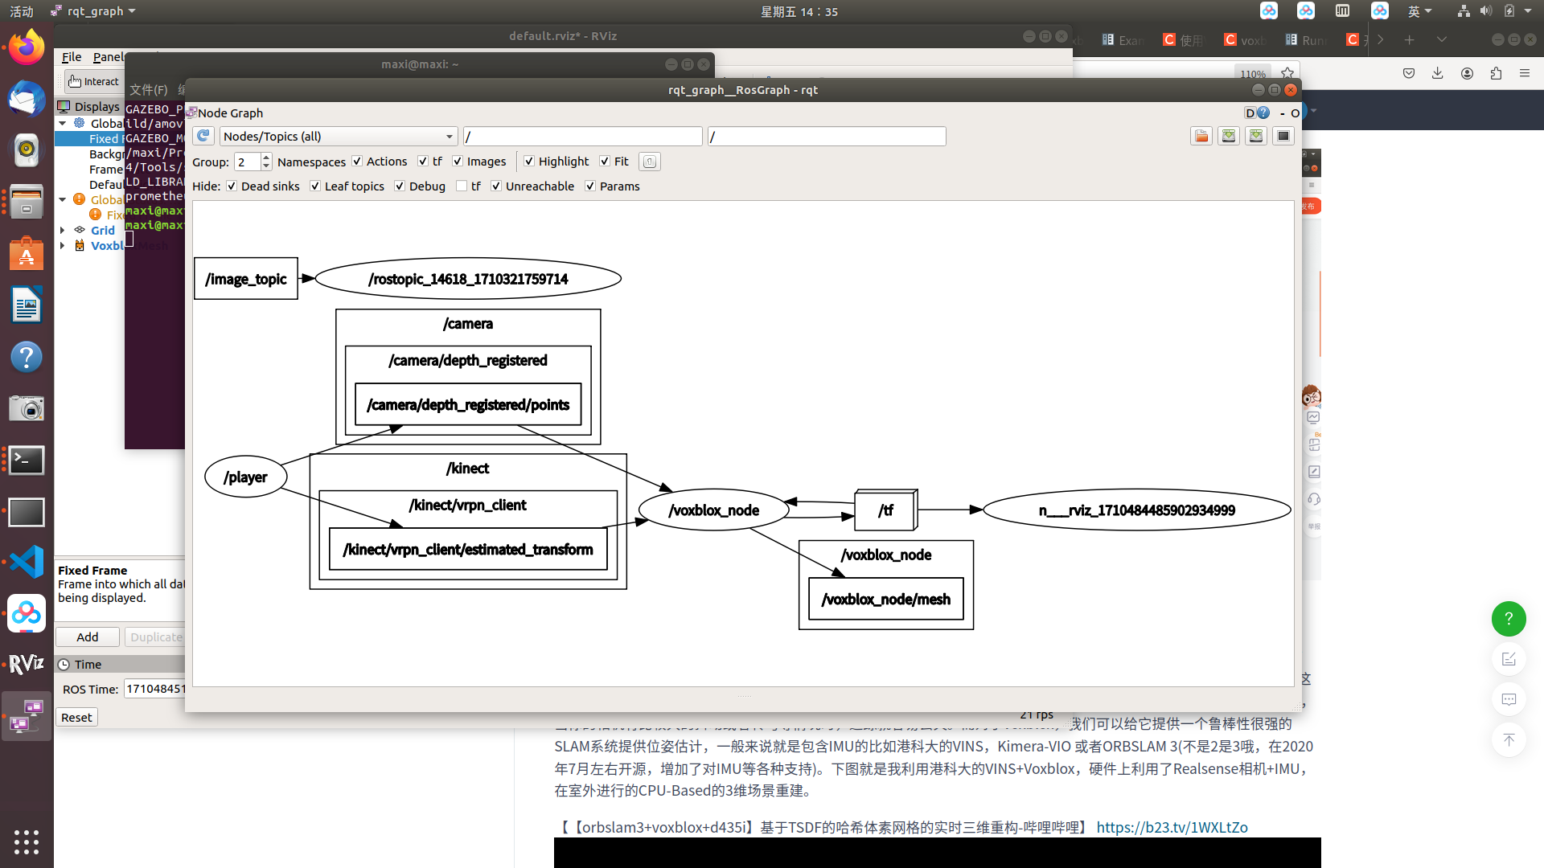Screen dimensions: 1544x868
Task: Increase the Group depth spinner value
Action: pyautogui.click(x=266, y=158)
